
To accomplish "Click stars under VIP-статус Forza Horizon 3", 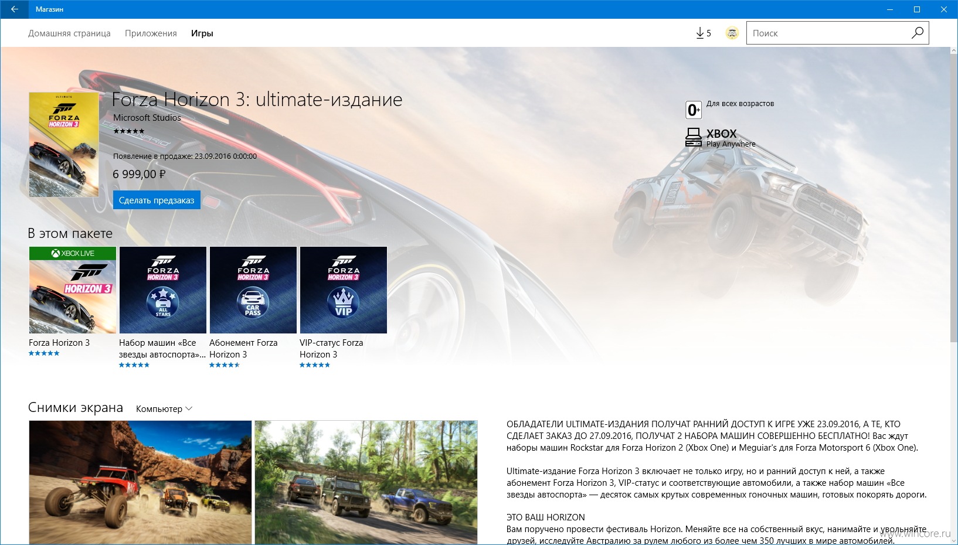I will 315,365.
